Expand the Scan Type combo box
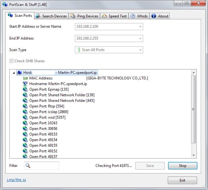Viewport: 208px width, 190px height. coord(140,50)
